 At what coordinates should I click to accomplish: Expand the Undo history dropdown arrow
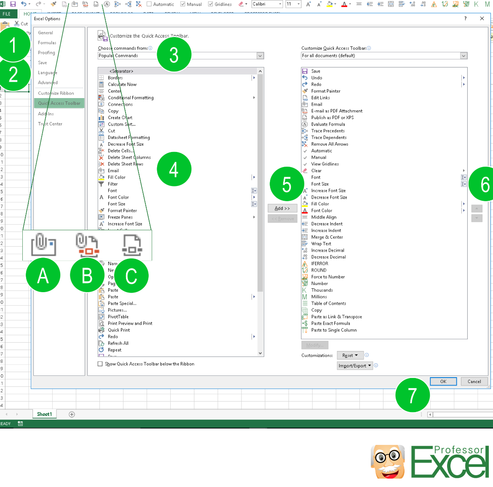[x=29, y=4]
